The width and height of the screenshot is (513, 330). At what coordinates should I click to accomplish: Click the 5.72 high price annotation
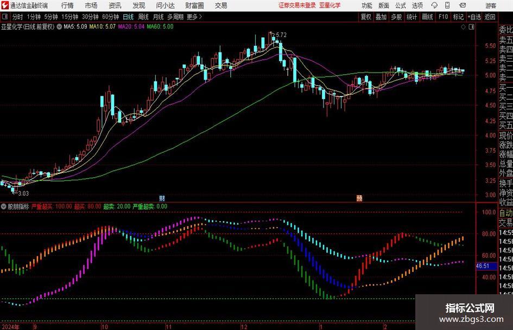point(281,35)
